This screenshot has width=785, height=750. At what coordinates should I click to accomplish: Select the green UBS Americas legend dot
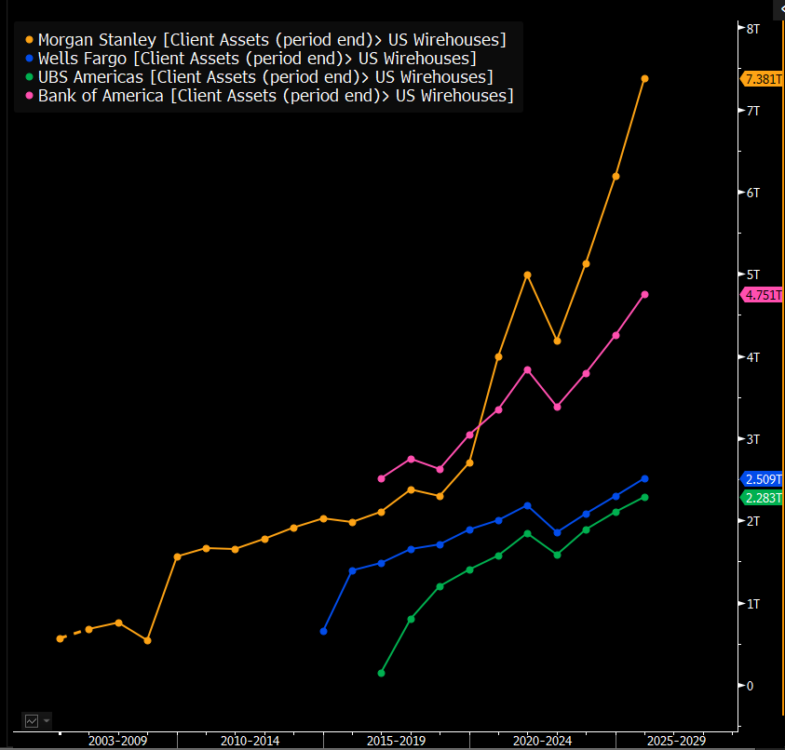[x=29, y=76]
